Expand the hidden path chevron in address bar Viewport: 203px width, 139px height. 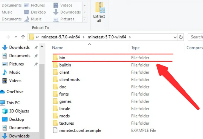tap(37, 37)
